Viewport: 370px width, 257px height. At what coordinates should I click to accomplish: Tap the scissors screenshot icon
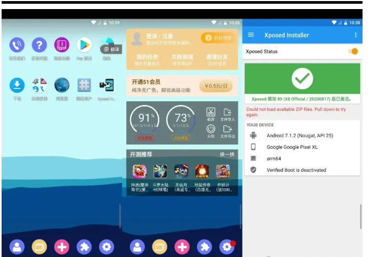pos(211,112)
